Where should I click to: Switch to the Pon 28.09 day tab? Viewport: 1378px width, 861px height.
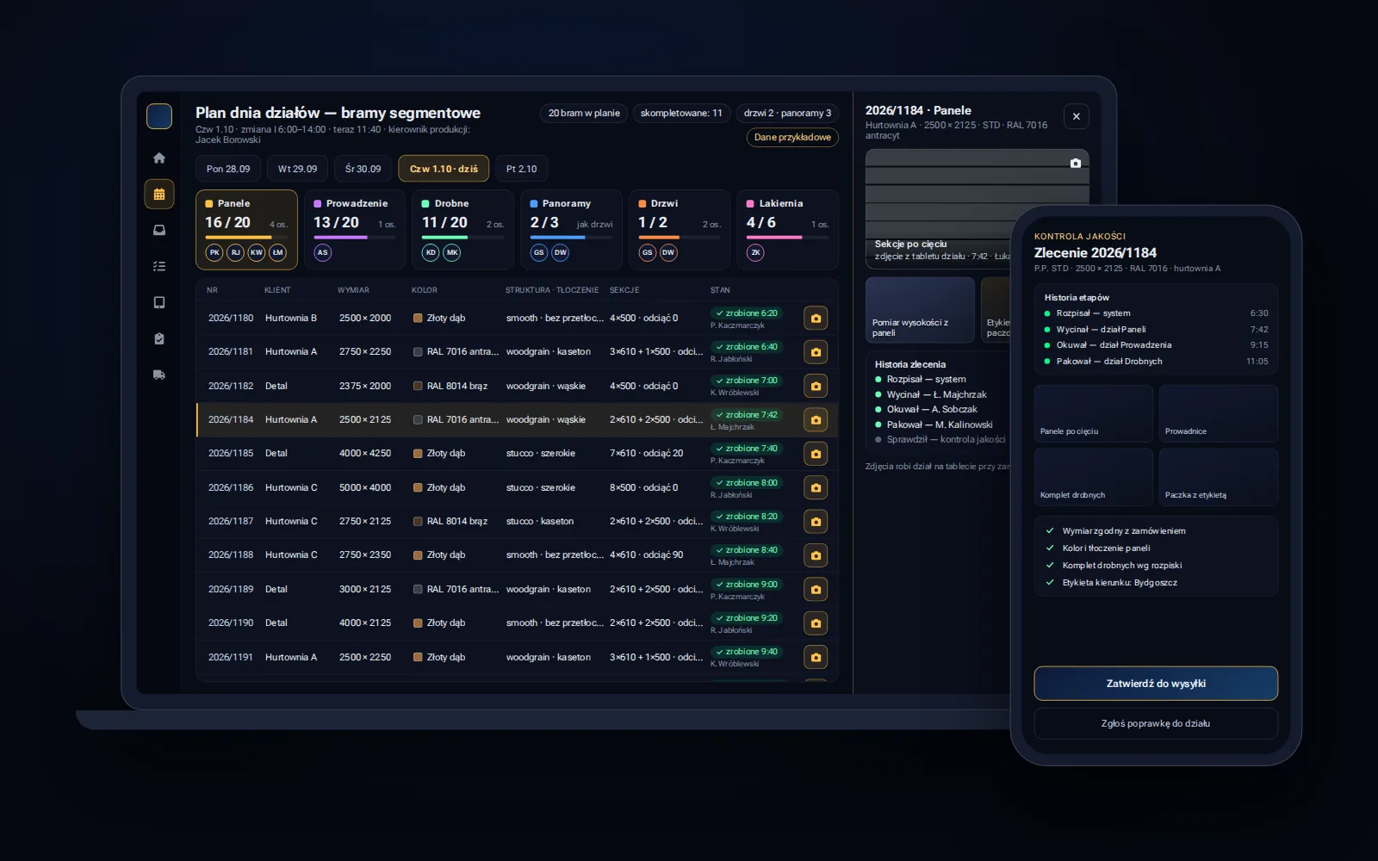click(228, 169)
